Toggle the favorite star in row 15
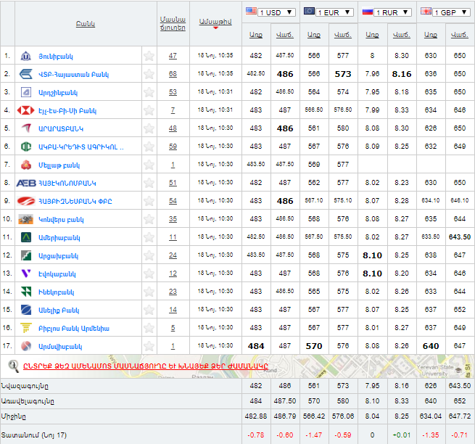 149,310
